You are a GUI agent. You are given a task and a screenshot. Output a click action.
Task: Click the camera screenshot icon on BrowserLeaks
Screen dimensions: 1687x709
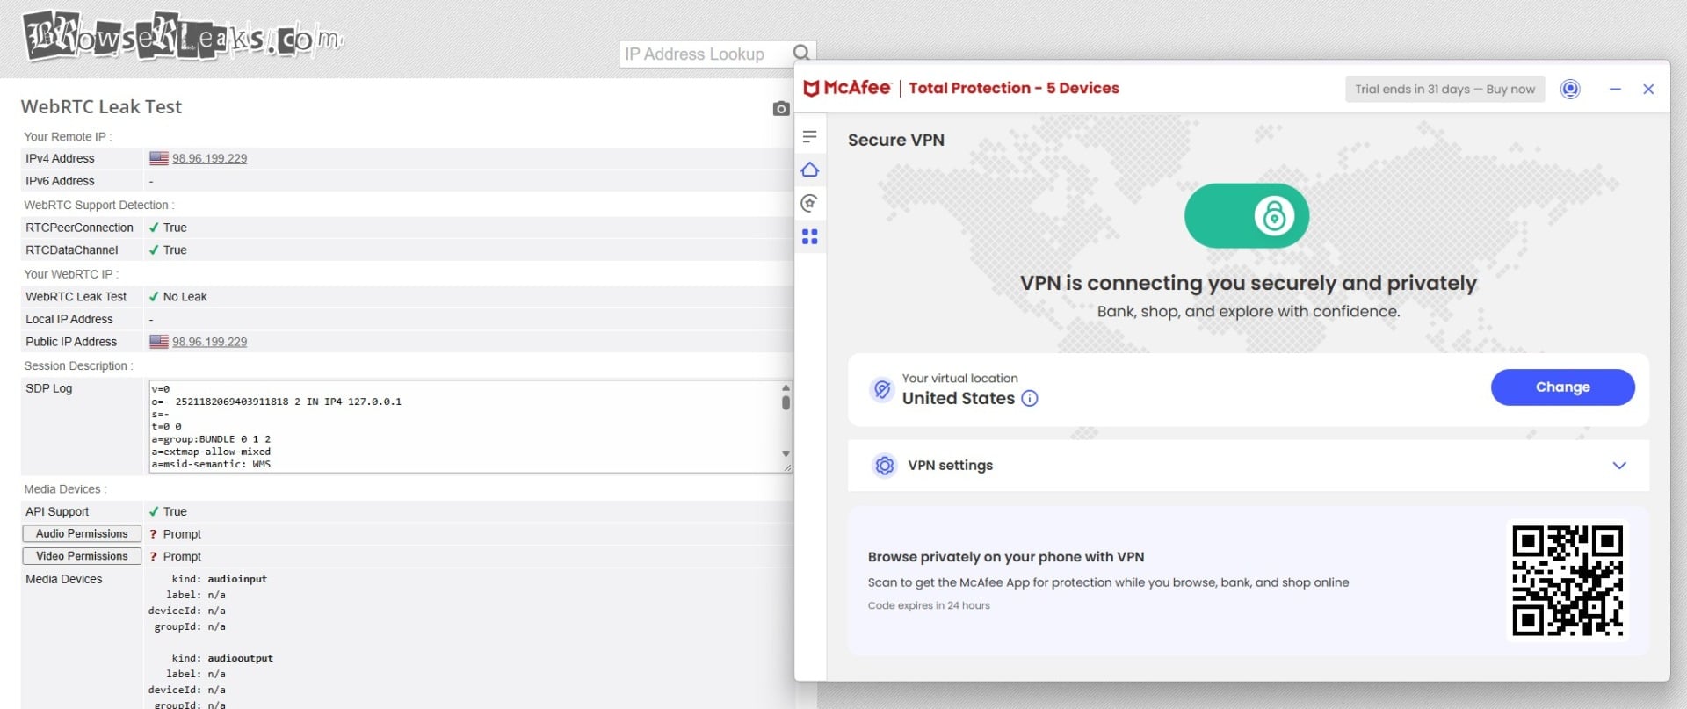click(x=780, y=108)
